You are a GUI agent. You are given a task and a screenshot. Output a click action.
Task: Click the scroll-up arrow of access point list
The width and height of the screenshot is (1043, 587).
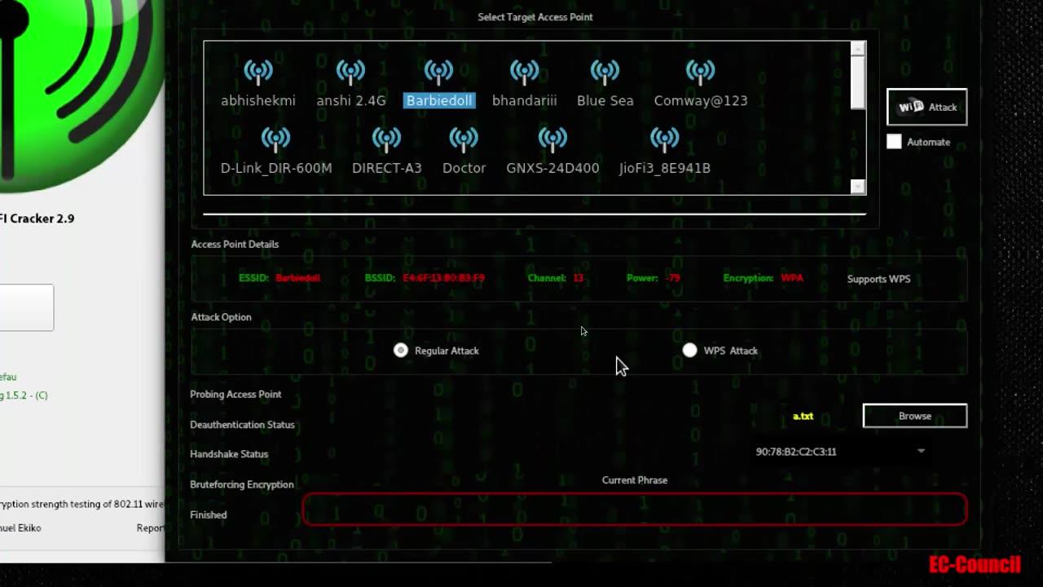click(857, 49)
